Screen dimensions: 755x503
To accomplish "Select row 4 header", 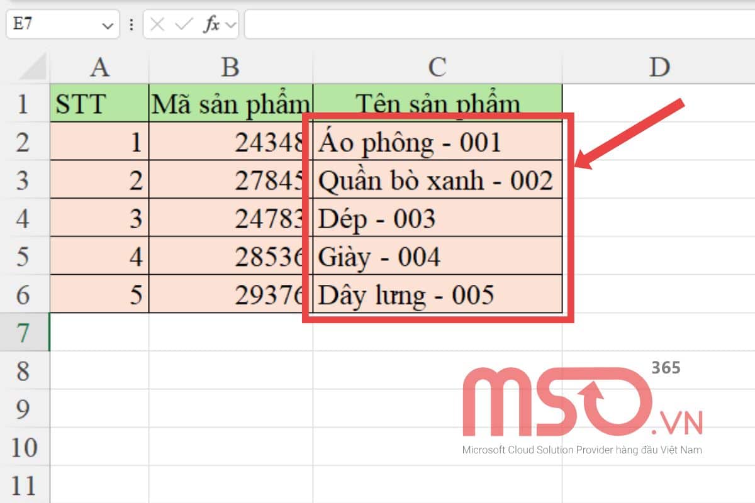I will click(25, 218).
